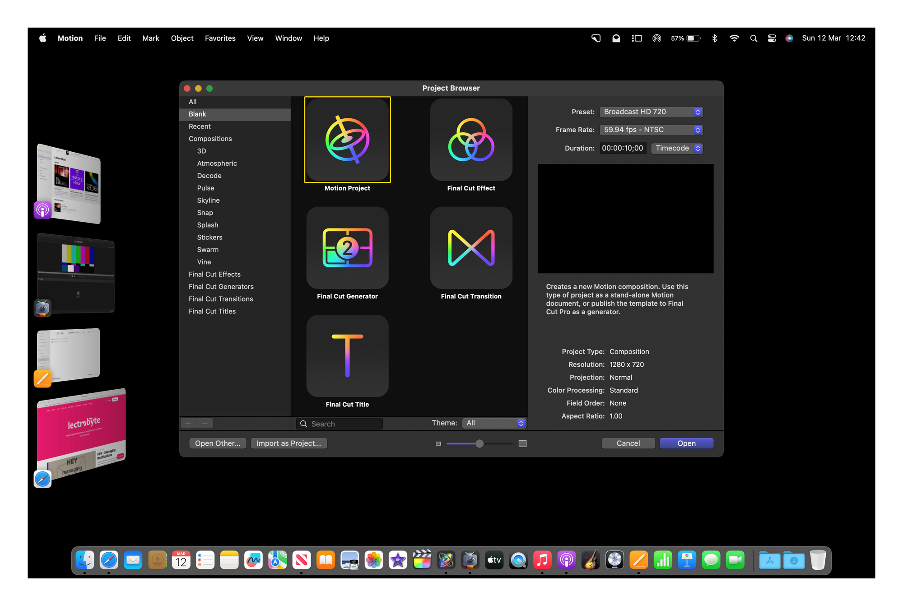The image size is (903, 606).
Task: Open the View menu
Action: pos(255,38)
